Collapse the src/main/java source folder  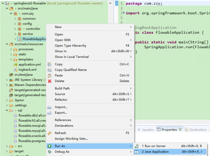point(7,8)
